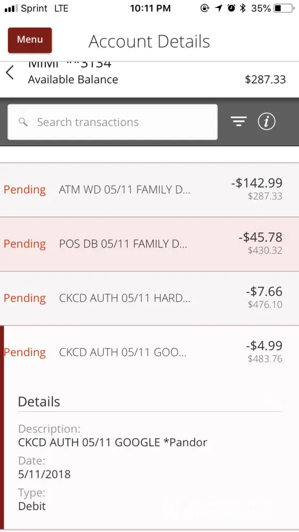Select the -$45.78 pending amount

(x=260, y=237)
